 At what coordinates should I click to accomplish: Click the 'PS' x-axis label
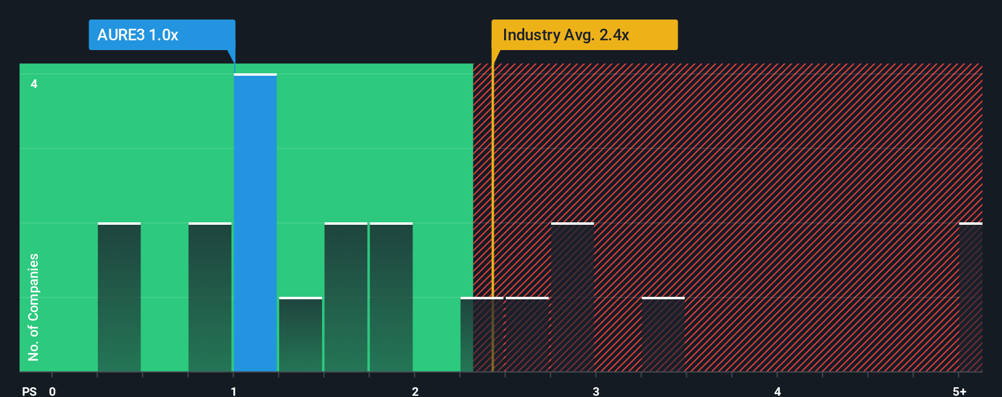29,392
